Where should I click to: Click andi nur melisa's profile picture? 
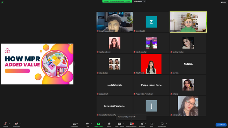[188, 43]
